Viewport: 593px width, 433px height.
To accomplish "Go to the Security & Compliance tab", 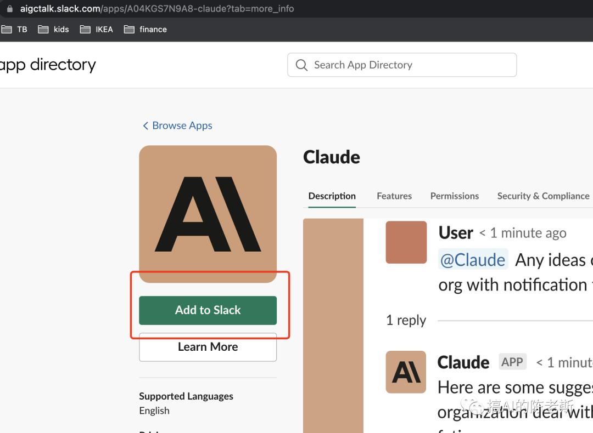I will pyautogui.click(x=543, y=196).
